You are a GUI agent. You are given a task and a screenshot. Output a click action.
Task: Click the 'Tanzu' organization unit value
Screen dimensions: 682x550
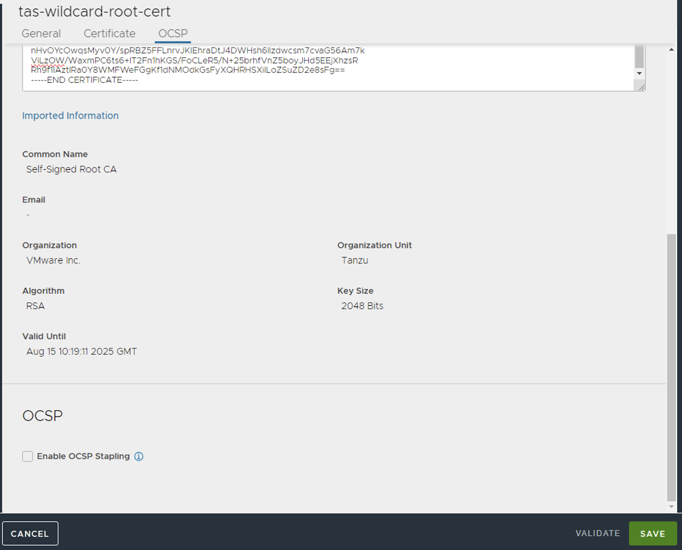pyautogui.click(x=355, y=261)
